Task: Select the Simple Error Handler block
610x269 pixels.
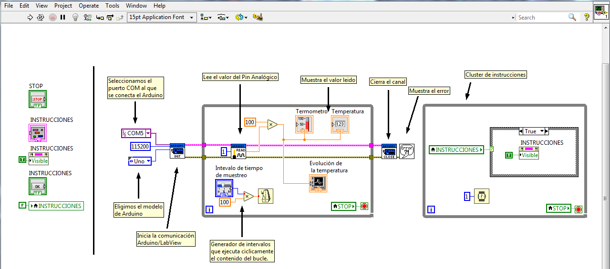Action: coord(407,151)
